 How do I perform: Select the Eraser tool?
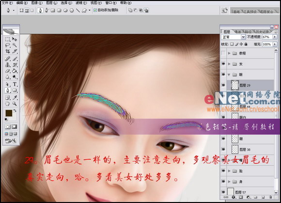(x=8, y=71)
